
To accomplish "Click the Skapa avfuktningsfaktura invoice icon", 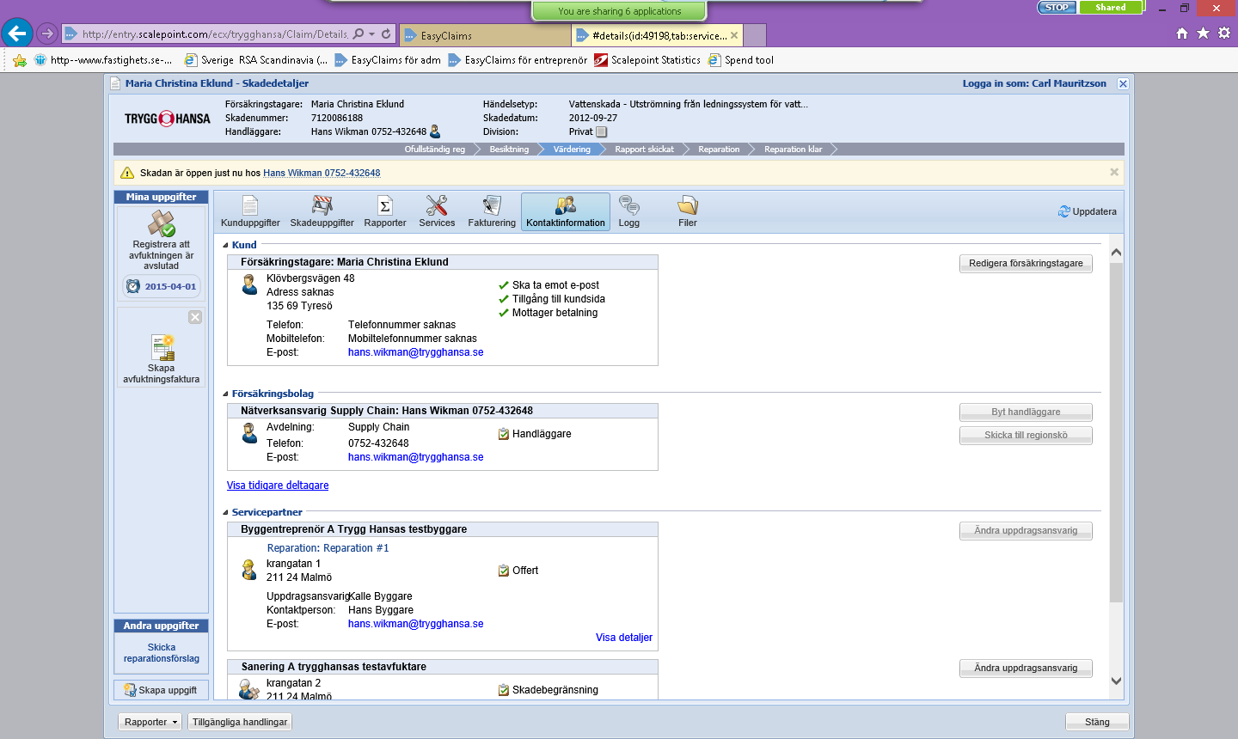I will click(162, 347).
